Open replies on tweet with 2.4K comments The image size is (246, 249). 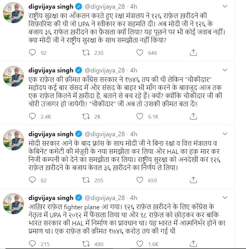tap(32, 117)
